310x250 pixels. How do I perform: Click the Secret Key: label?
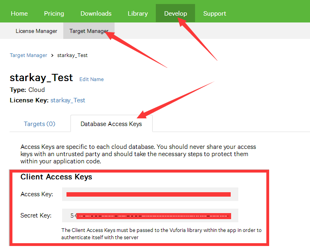pyautogui.click(x=36, y=215)
